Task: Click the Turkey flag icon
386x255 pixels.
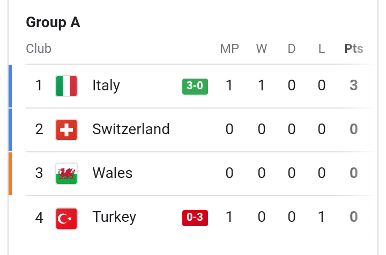Action: point(66,219)
